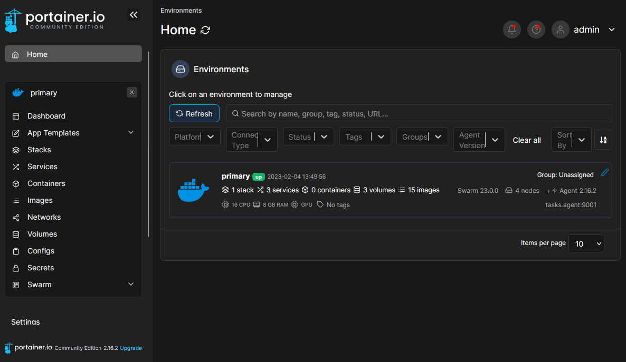The height and width of the screenshot is (362, 626).
Task: Expand the admin user menu chevron
Action: point(611,30)
